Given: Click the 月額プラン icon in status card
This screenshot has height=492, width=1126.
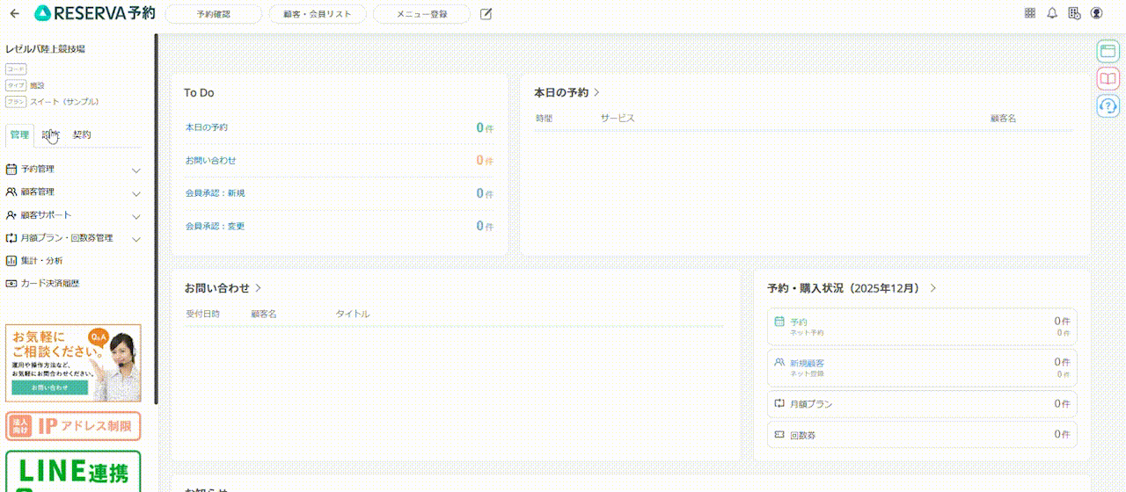Looking at the screenshot, I should 779,403.
